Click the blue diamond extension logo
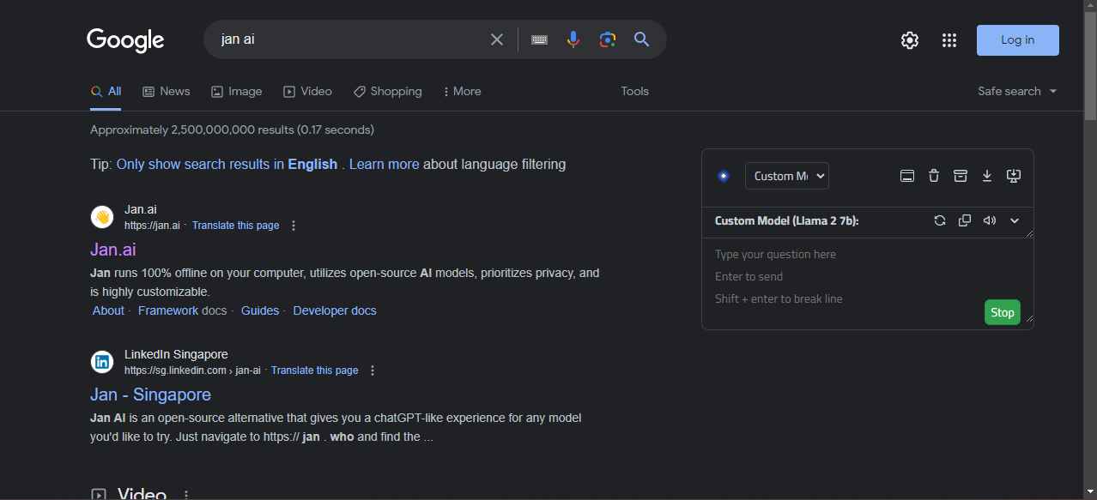 [723, 176]
